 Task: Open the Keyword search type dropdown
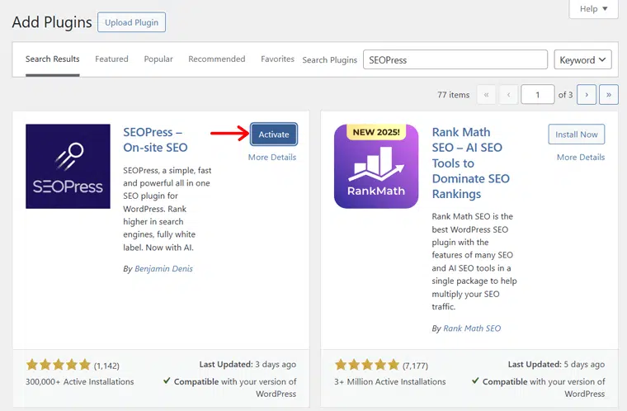[x=582, y=59]
